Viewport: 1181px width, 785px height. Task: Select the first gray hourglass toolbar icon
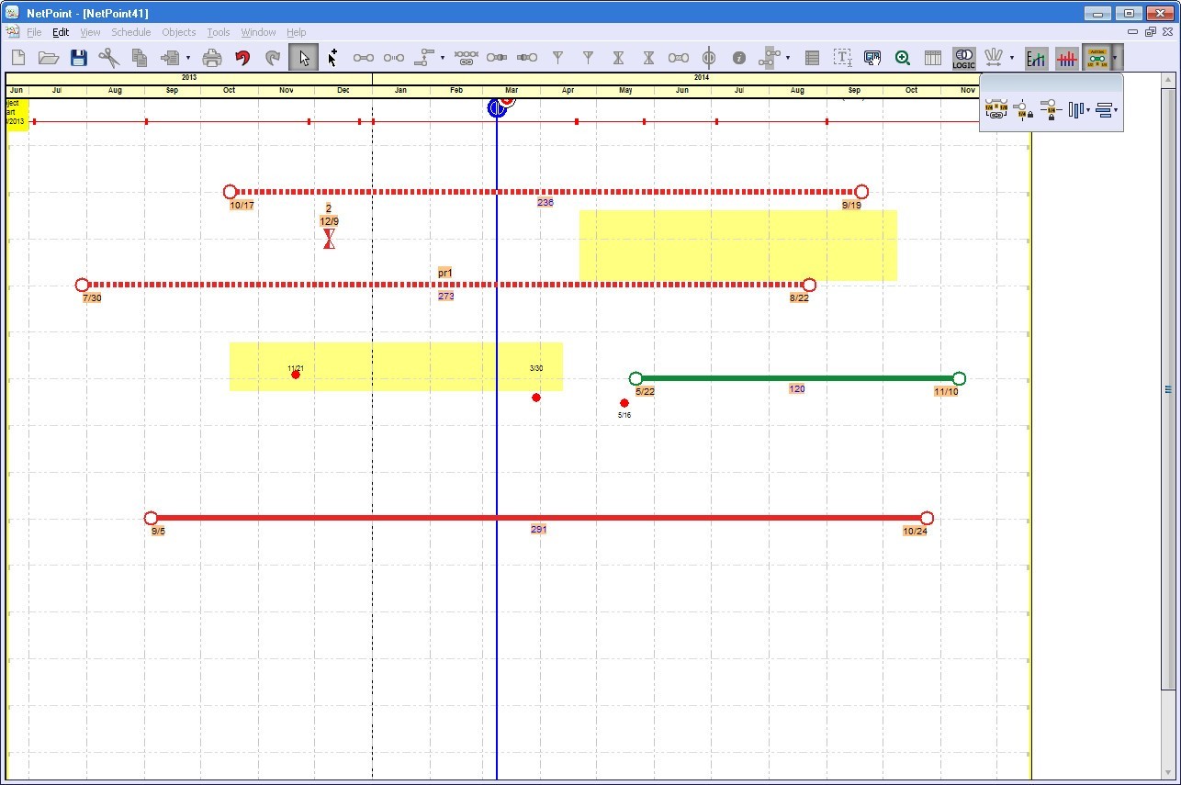point(618,58)
